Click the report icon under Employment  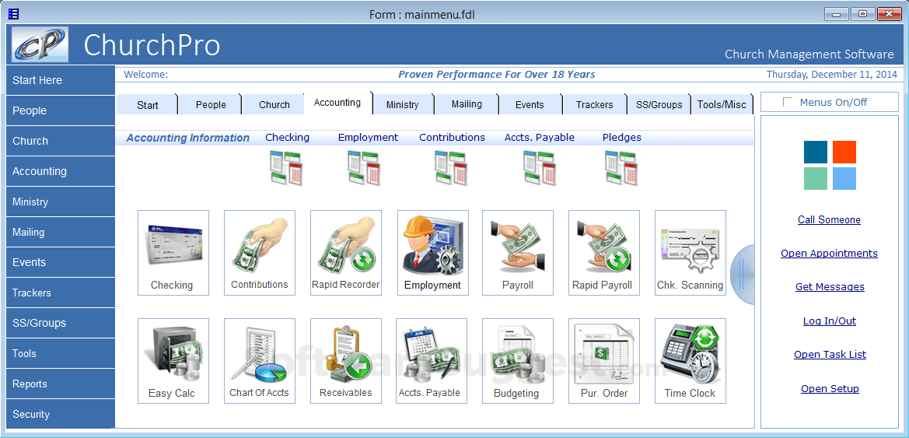(364, 168)
